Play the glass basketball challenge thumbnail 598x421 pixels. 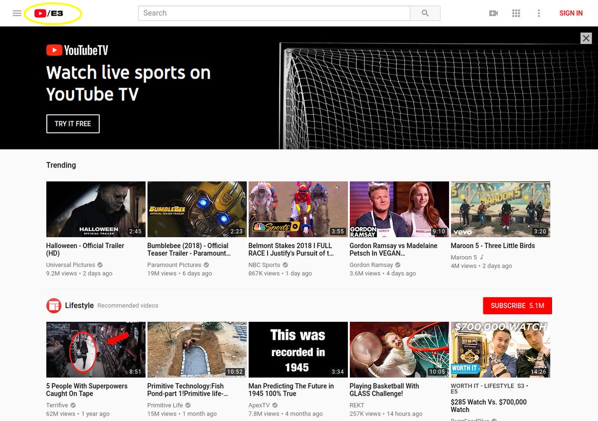399,350
